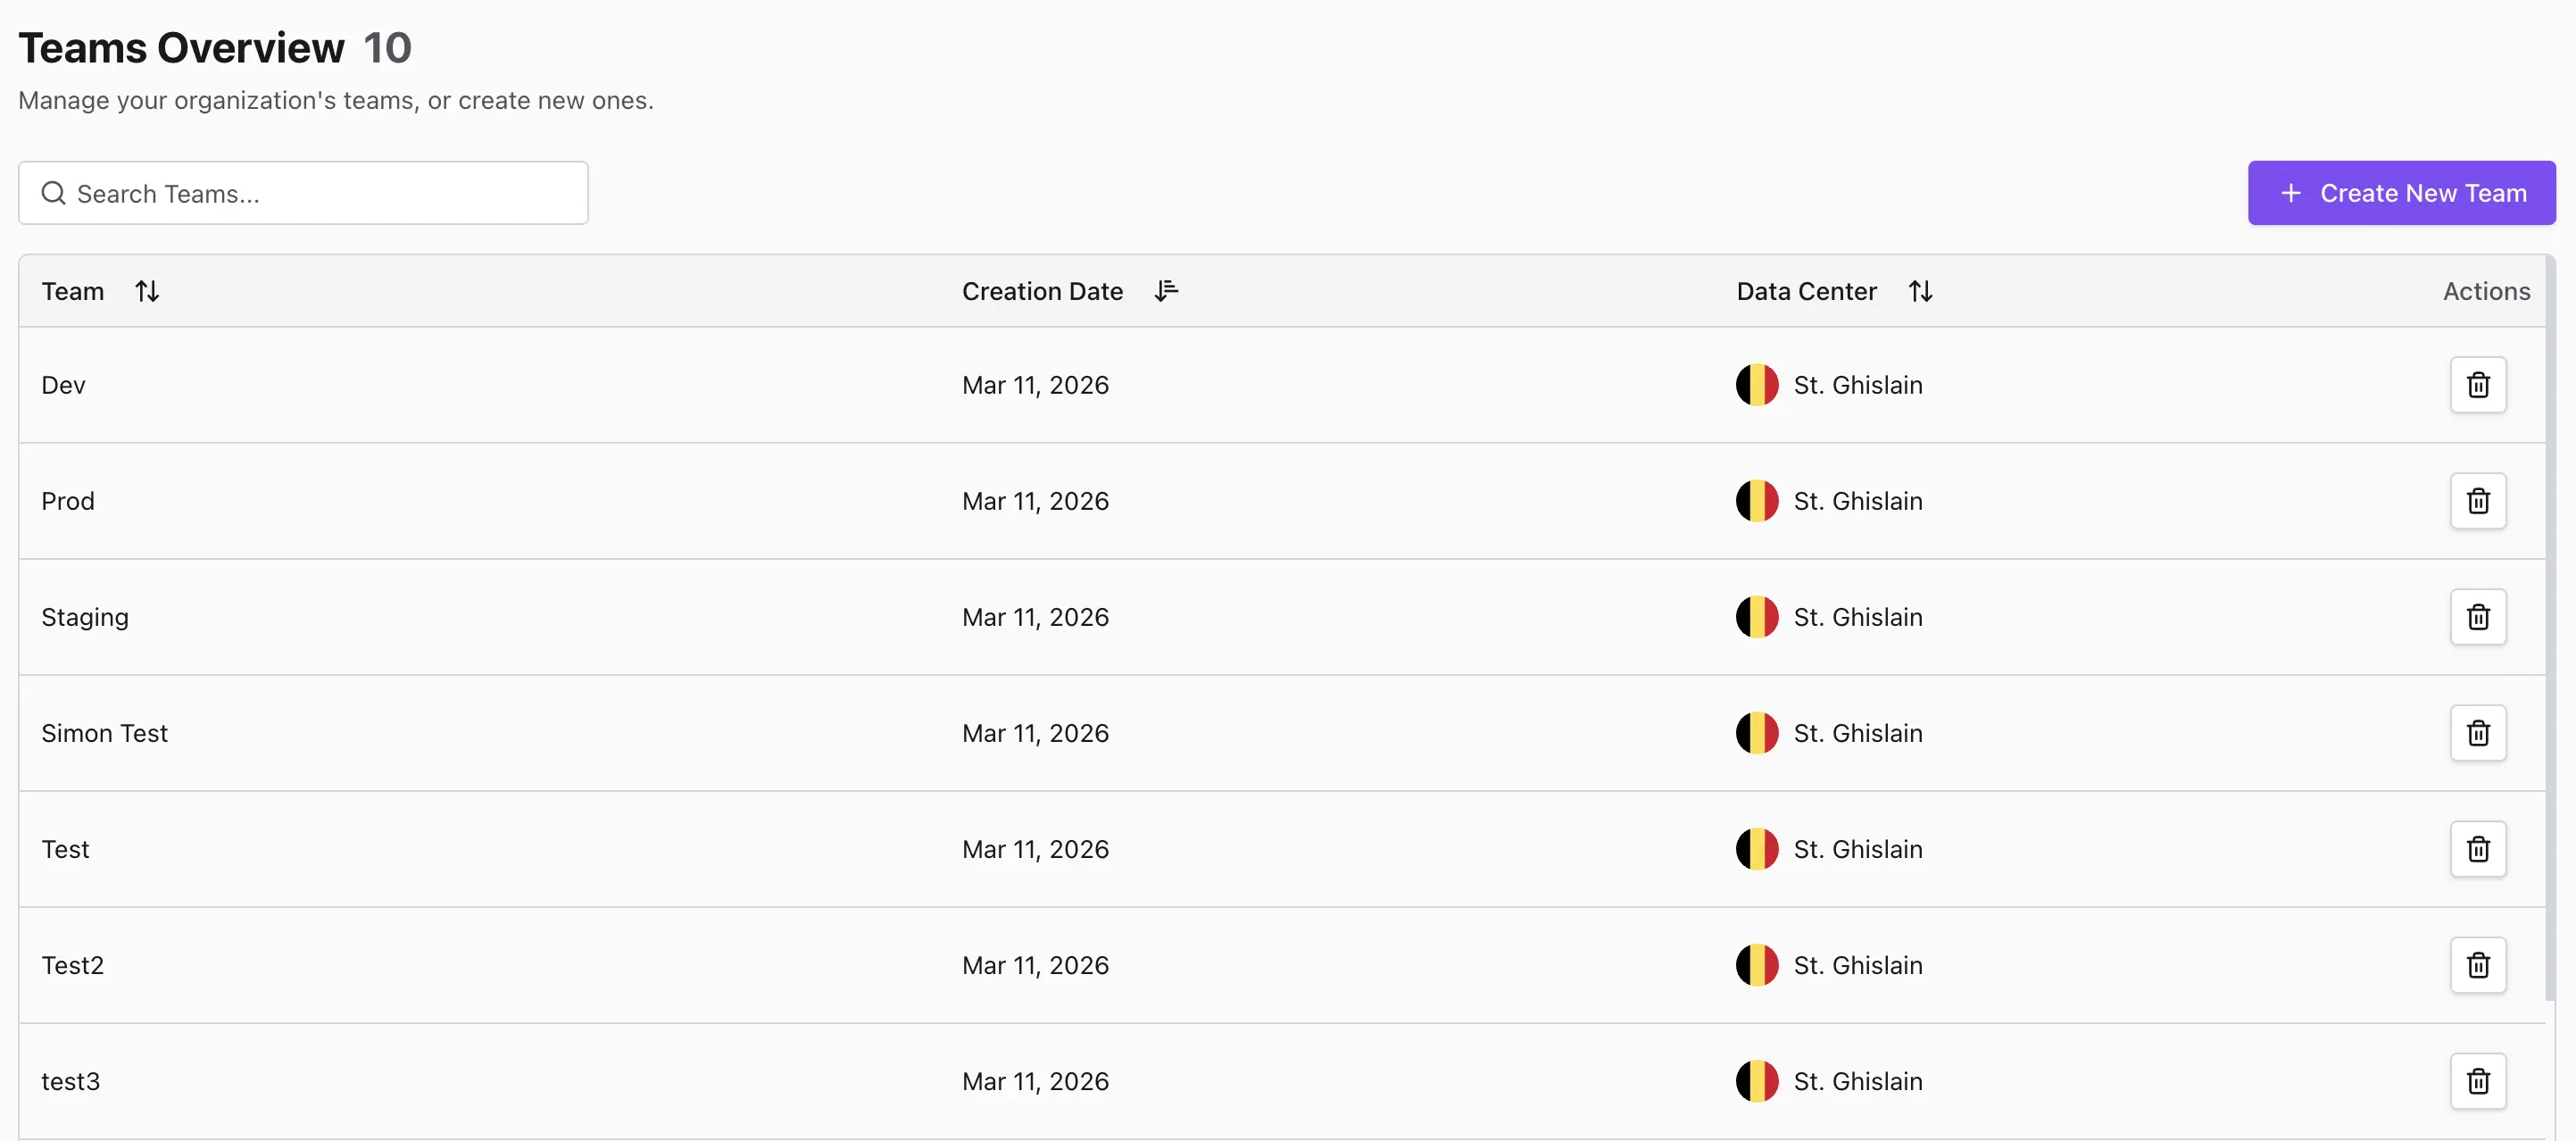Screen dimensions: 2576x1141
Task: Open the Prod team entry
Action: [x=68, y=501]
